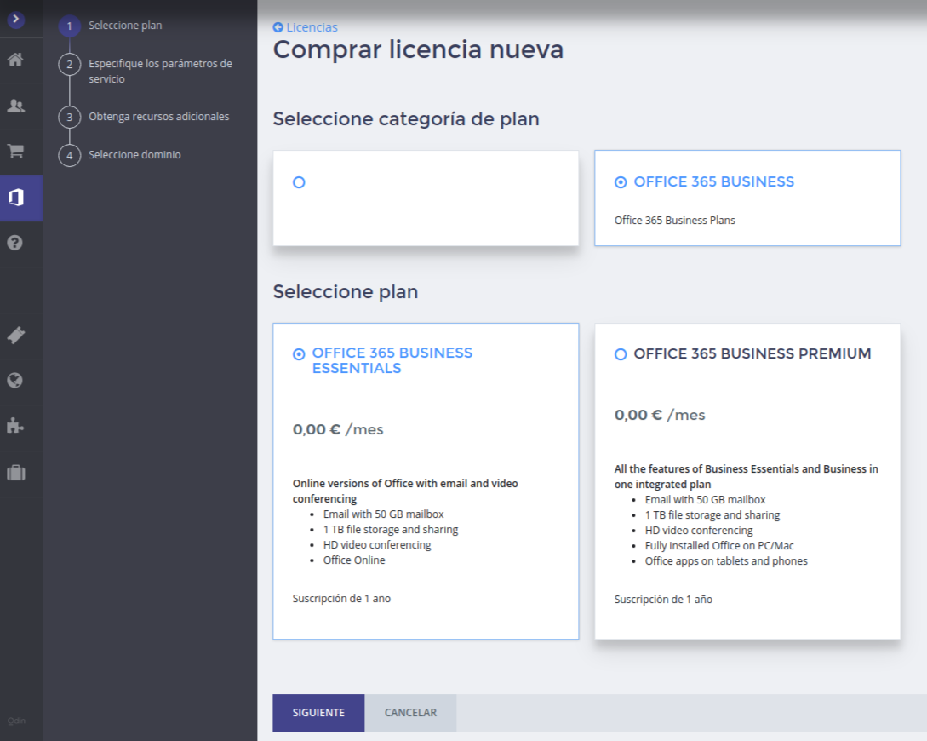The width and height of the screenshot is (927, 741).
Task: Click 'Office 365 Business Plans' description text
Action: 674,220
